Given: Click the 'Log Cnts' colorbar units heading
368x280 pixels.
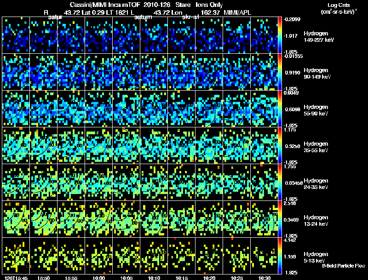Looking at the screenshot, I should tap(339, 5).
